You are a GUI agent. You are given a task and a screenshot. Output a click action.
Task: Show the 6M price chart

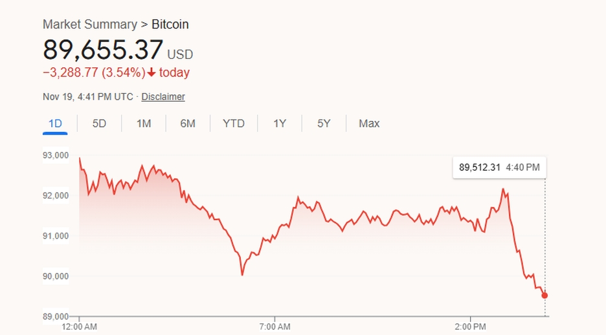(188, 123)
